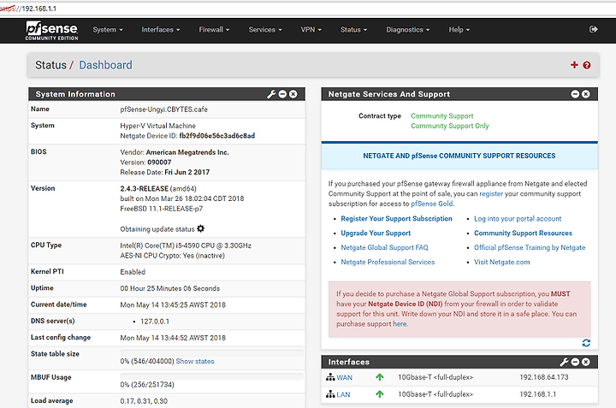Click Upgrade Your Support link
This screenshot has height=408, width=616.
[x=376, y=234]
